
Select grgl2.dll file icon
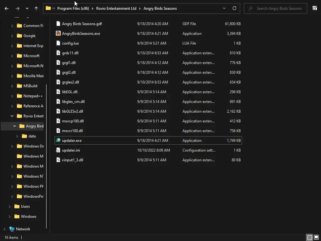click(x=58, y=72)
